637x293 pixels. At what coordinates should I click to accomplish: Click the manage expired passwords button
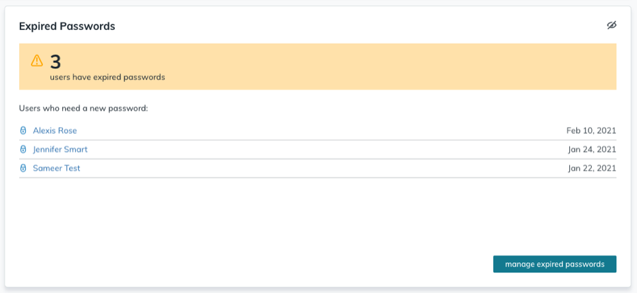click(x=554, y=264)
